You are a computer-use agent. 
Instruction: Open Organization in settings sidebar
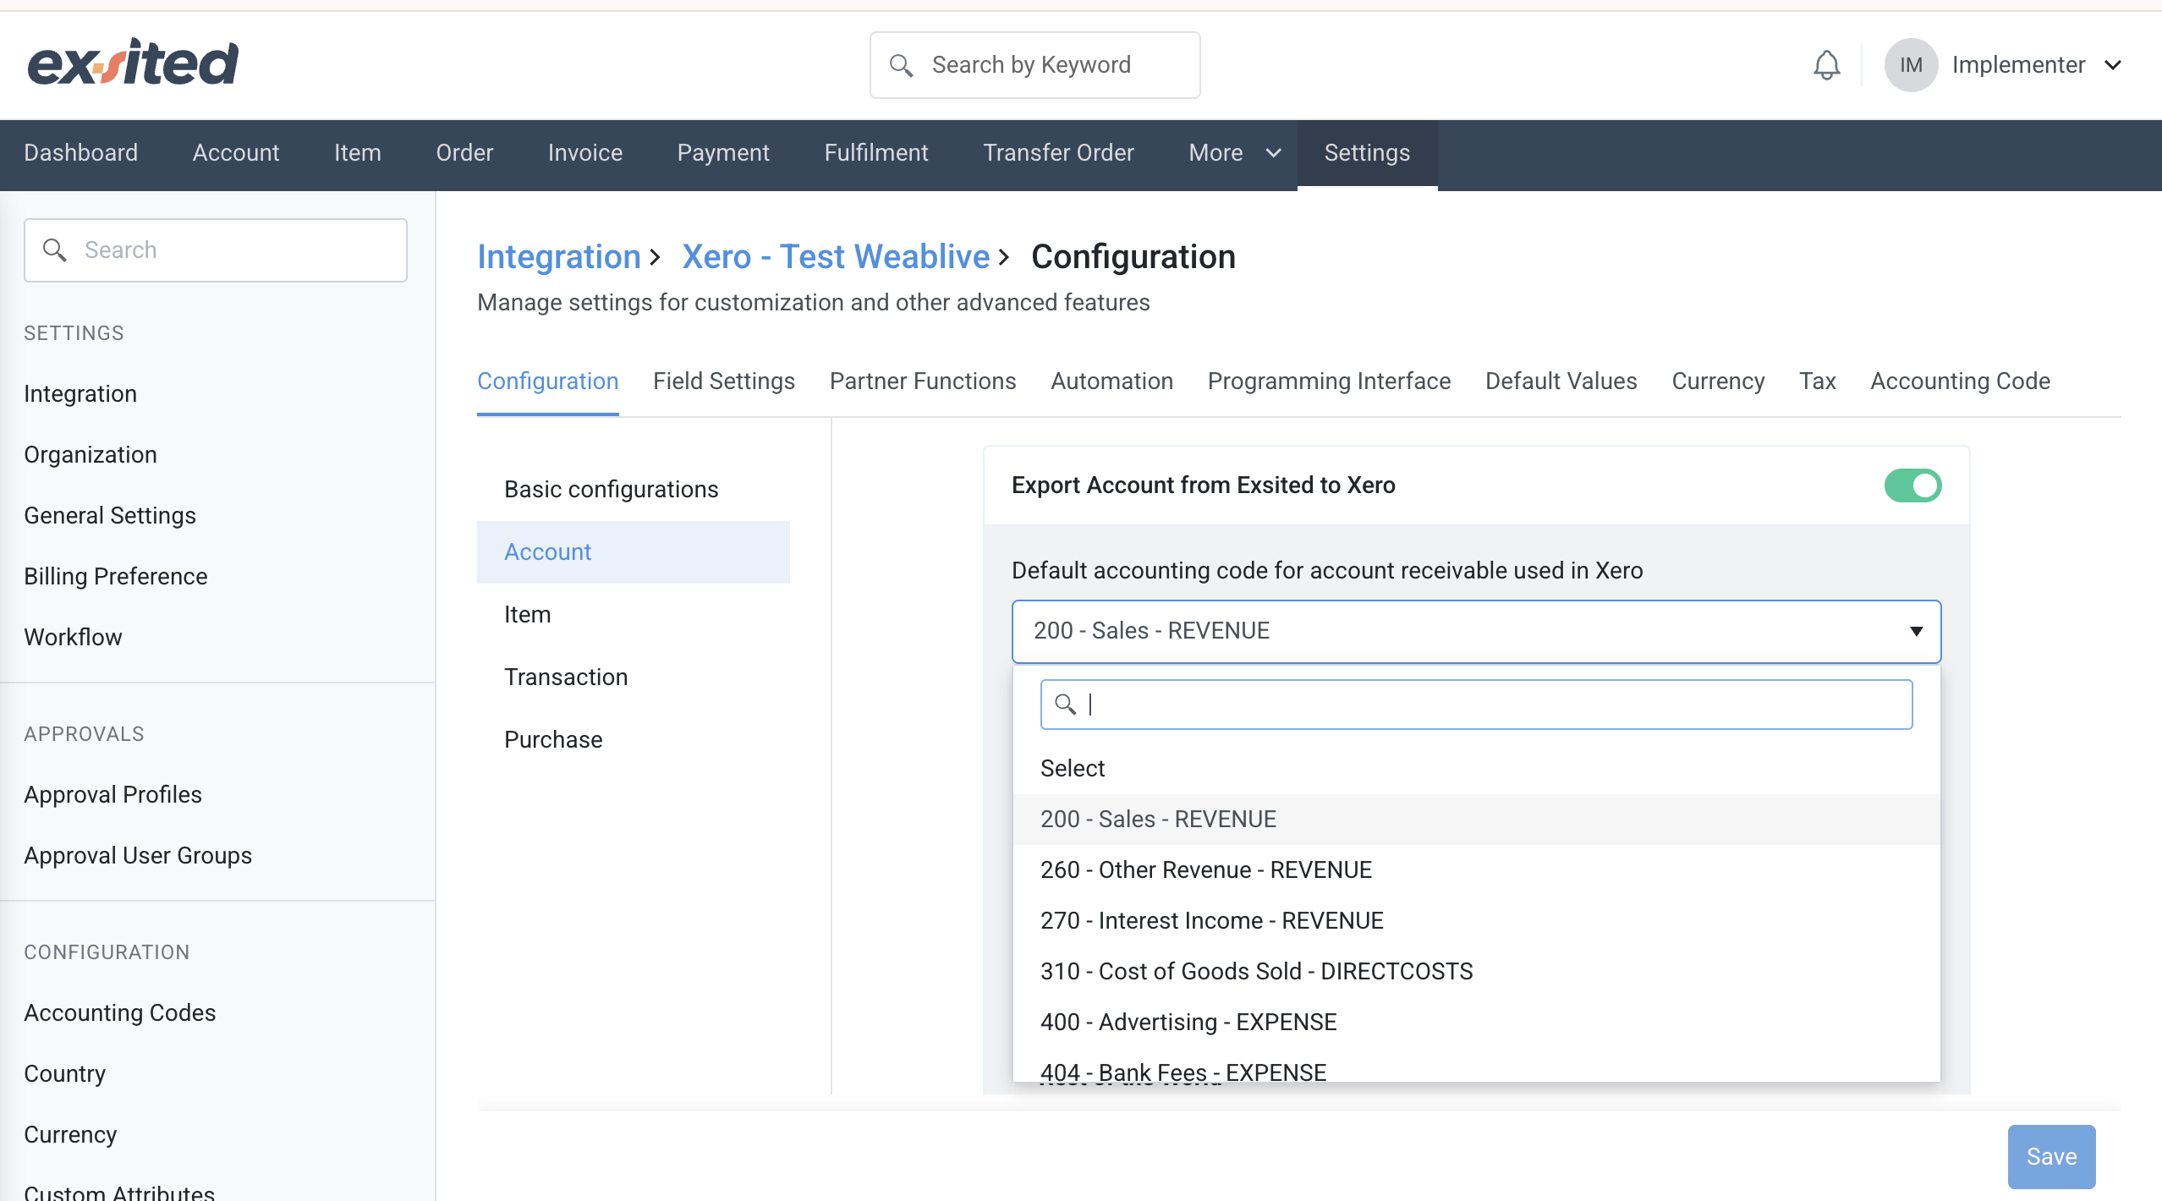[91, 455]
